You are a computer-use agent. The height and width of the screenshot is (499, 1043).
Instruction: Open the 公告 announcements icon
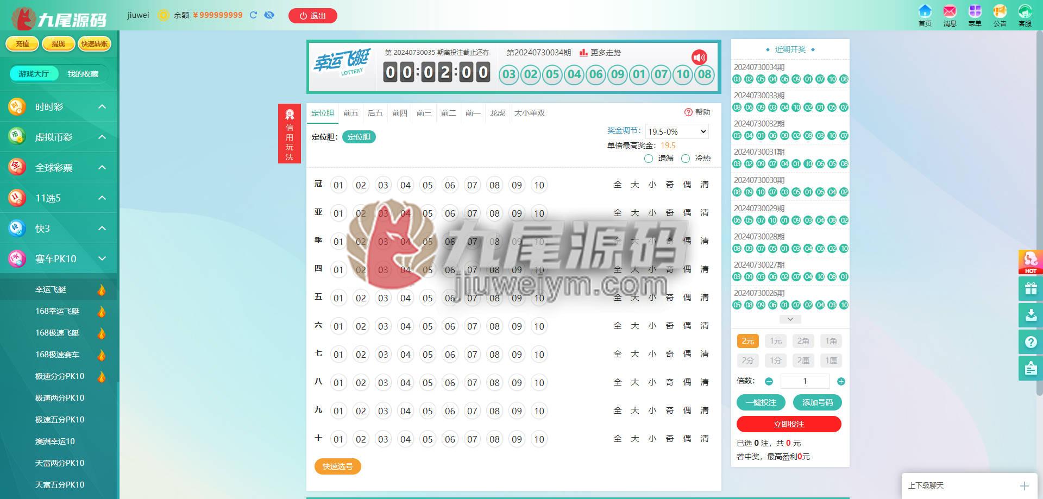tap(1000, 11)
